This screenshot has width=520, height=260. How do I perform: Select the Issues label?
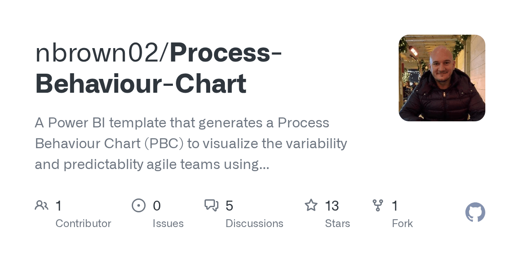click(168, 224)
